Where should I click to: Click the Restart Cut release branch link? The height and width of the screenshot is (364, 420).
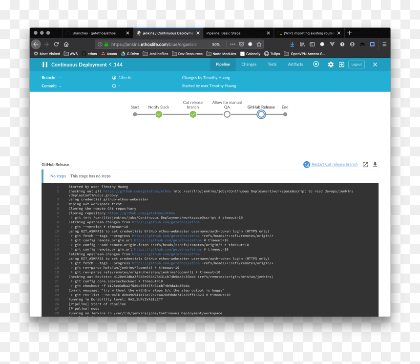pyautogui.click(x=335, y=164)
